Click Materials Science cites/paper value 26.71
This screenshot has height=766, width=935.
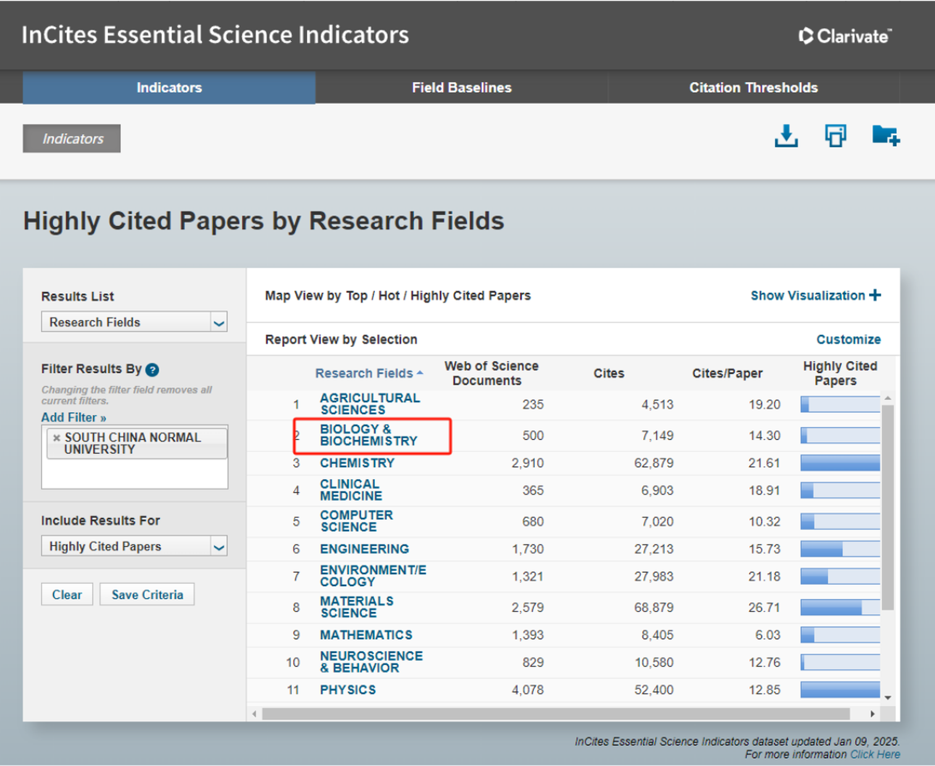point(764,607)
